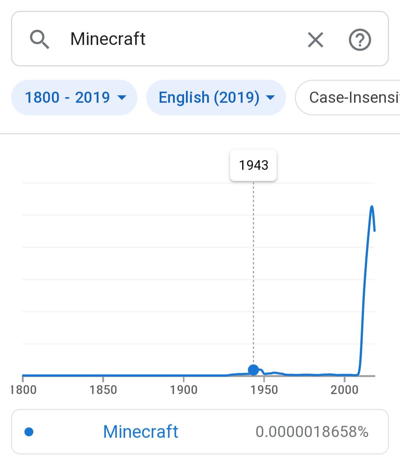Click the 1800 x-axis label

click(x=23, y=390)
